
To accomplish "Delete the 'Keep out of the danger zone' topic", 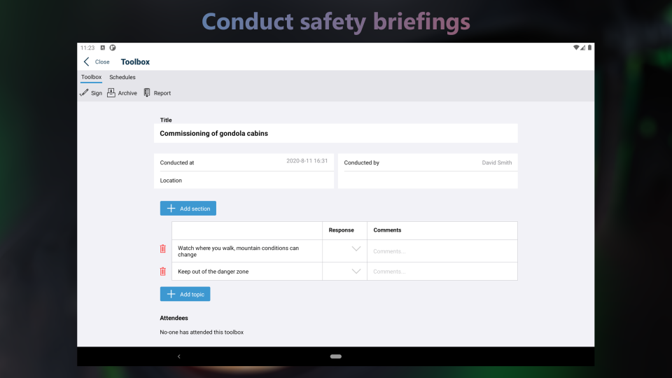I will click(163, 272).
